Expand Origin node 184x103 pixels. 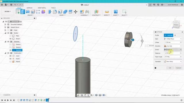tap(5, 30)
